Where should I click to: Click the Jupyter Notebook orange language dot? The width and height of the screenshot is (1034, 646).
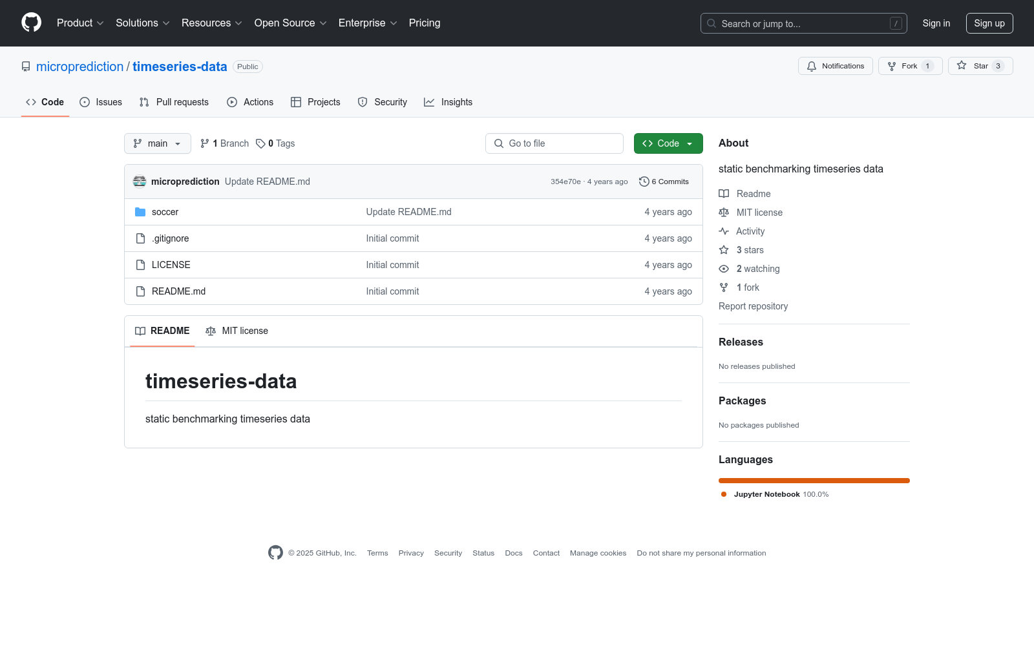coord(724,494)
